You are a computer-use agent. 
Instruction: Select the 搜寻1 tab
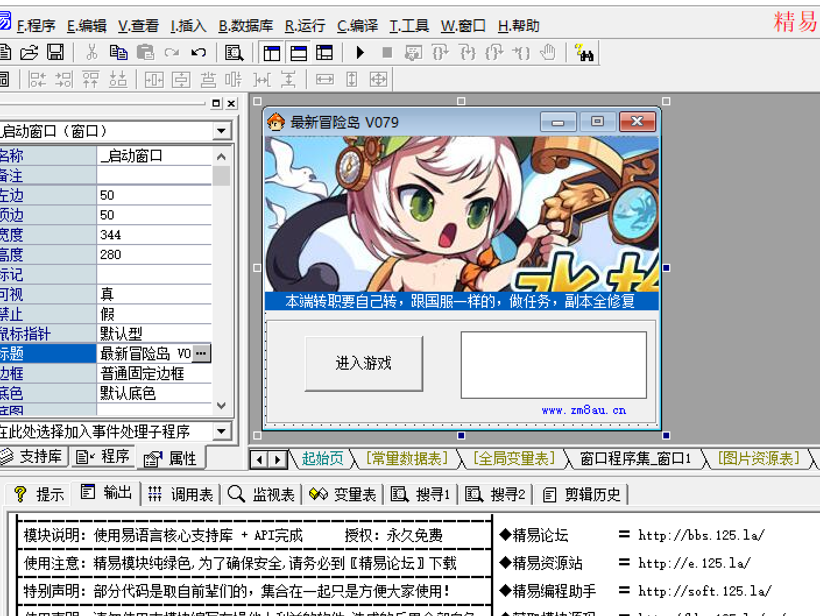tap(421, 494)
